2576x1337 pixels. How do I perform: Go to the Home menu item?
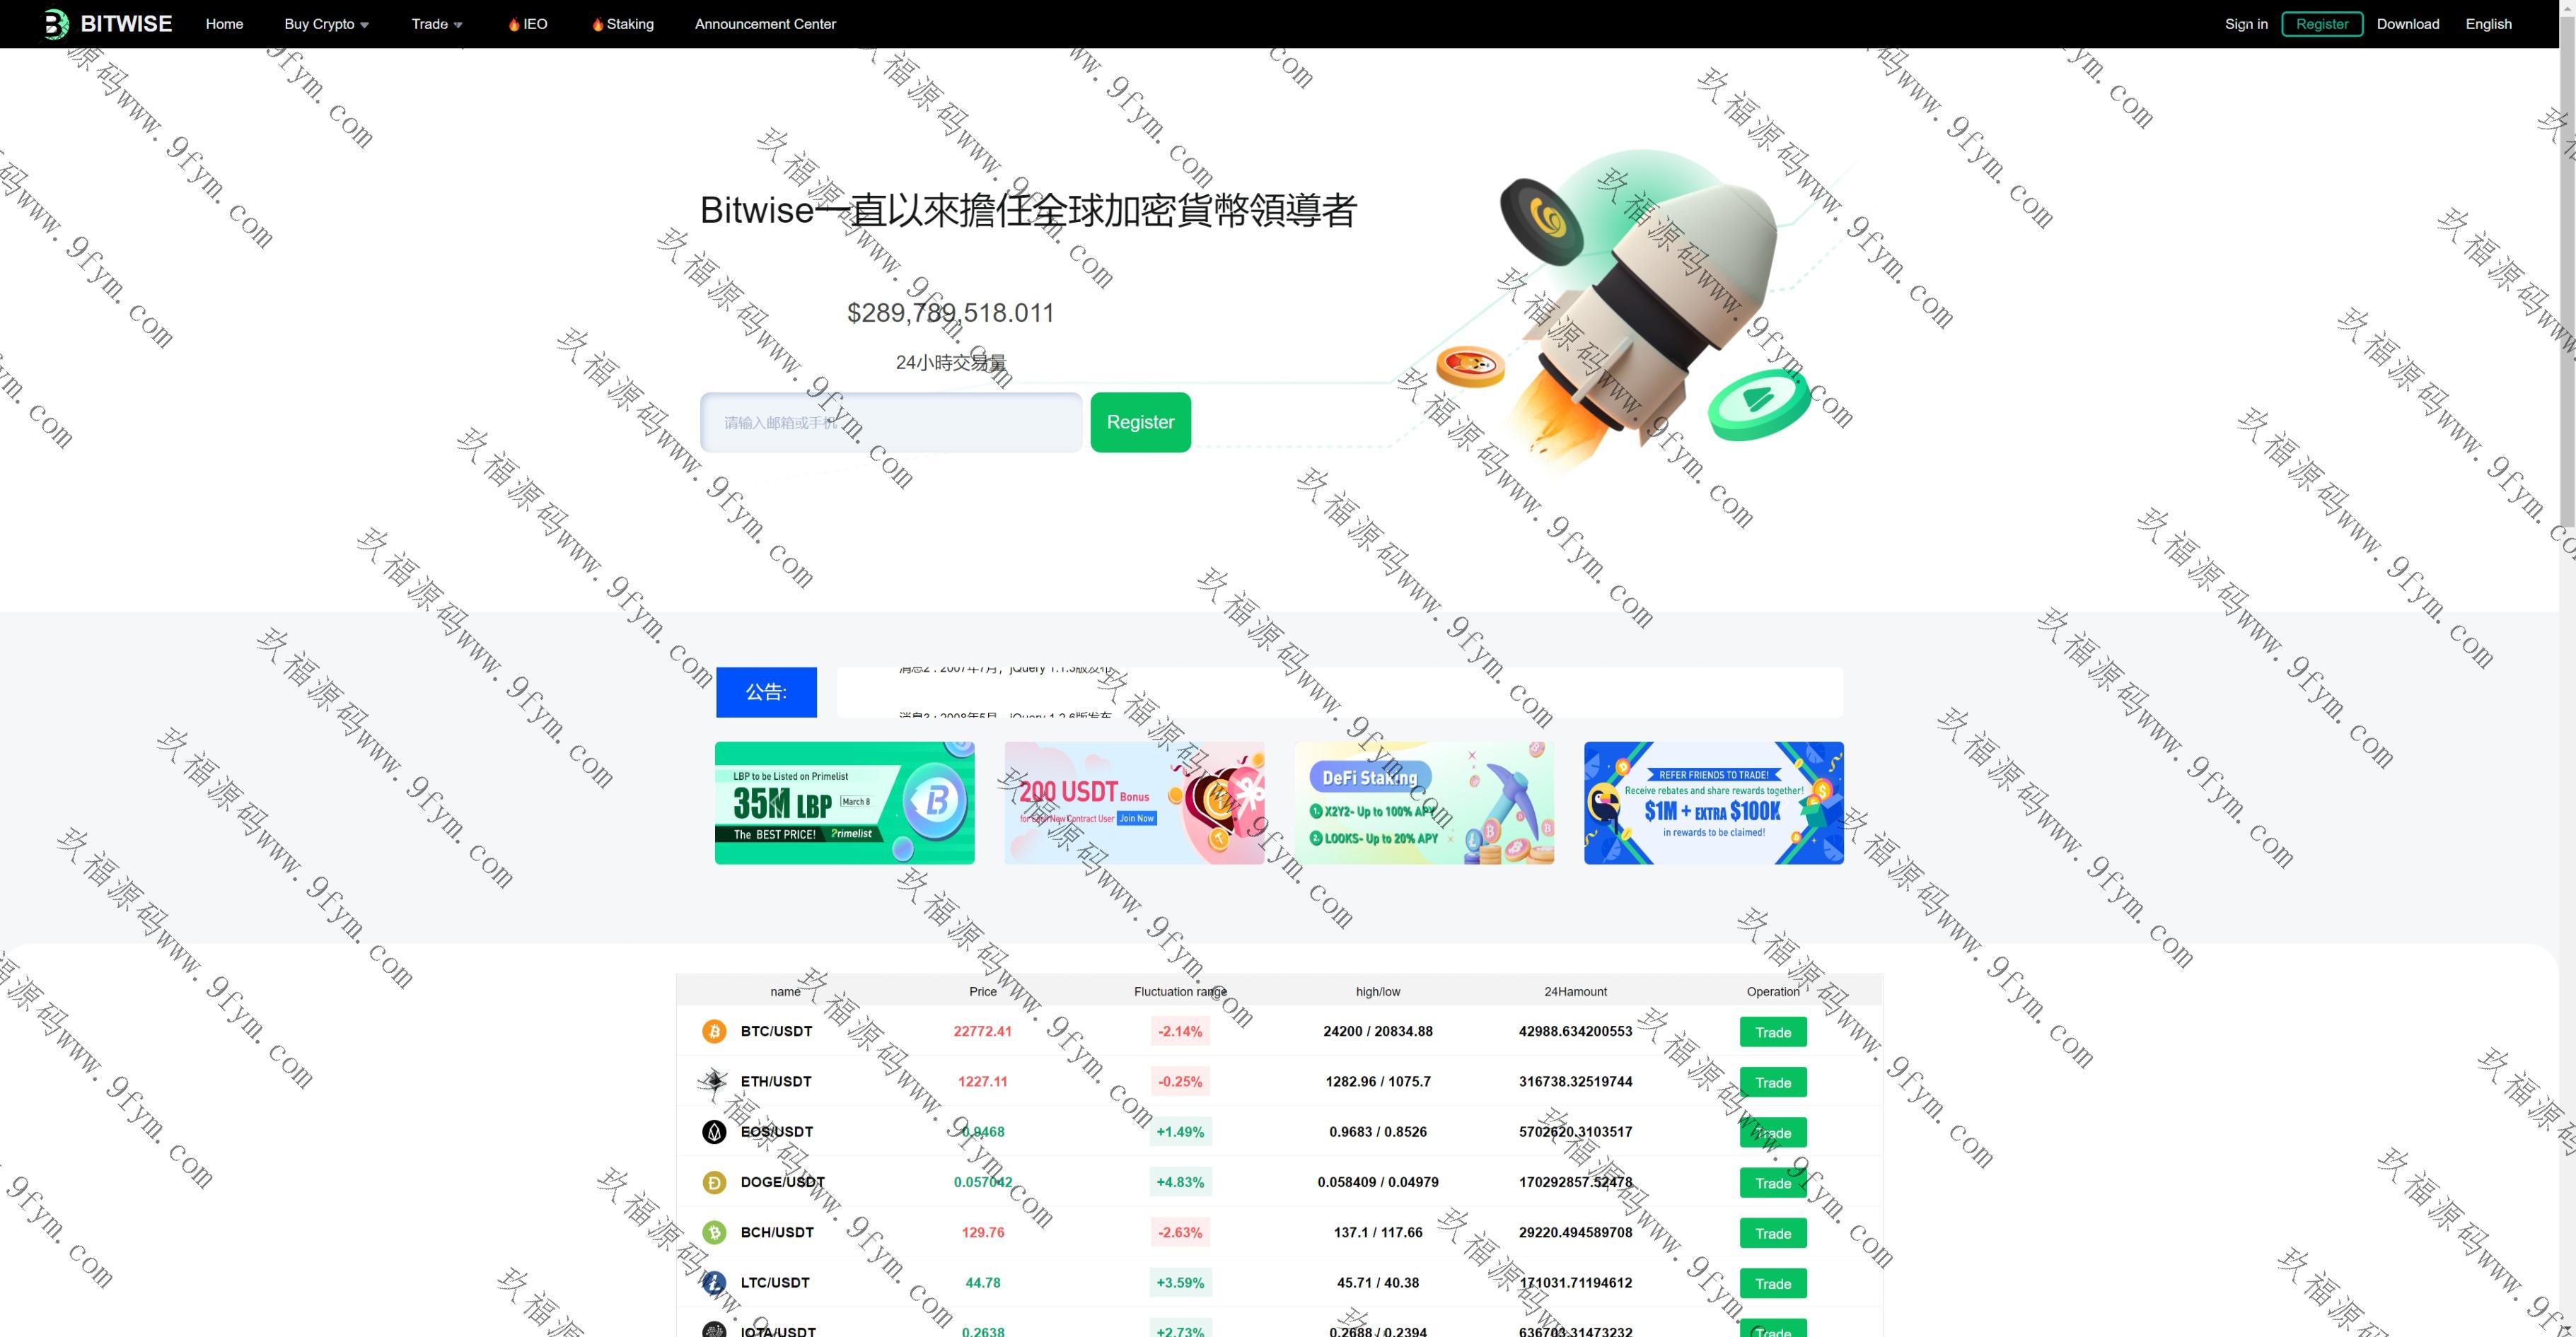point(224,24)
